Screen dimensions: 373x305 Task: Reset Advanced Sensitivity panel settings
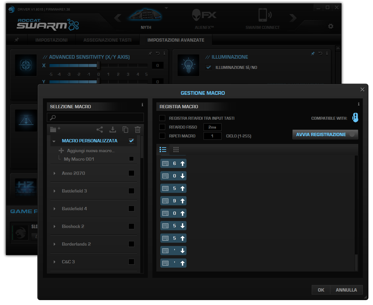pos(157,53)
